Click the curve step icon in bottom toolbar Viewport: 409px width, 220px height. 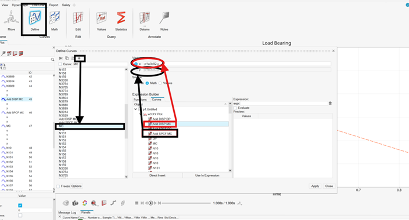click(x=113, y=203)
